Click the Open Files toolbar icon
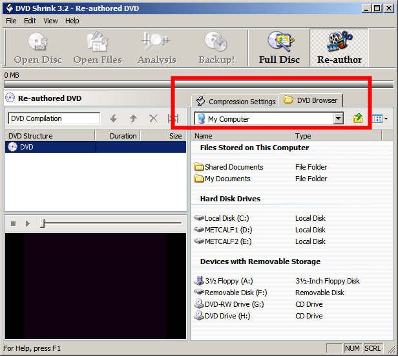The image size is (398, 356). tap(98, 49)
